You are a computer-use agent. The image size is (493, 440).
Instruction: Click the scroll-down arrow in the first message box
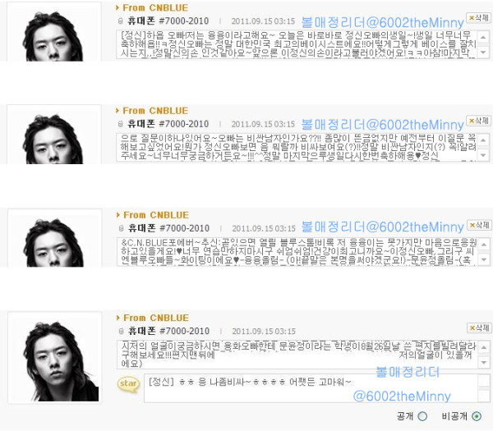(484, 52)
